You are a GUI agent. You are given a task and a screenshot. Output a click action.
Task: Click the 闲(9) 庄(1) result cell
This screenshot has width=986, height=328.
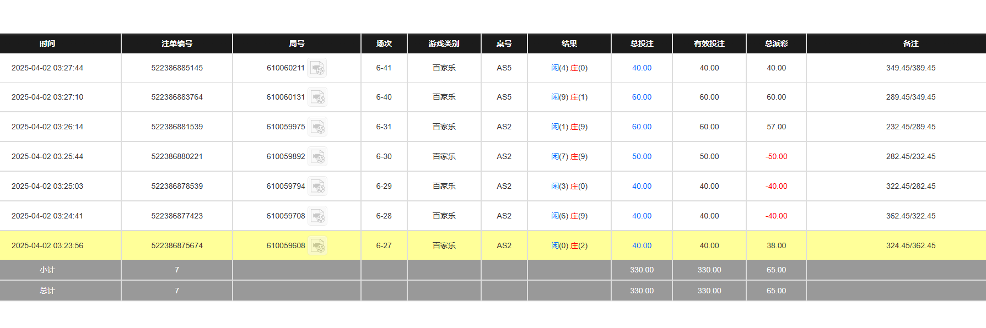coord(569,97)
